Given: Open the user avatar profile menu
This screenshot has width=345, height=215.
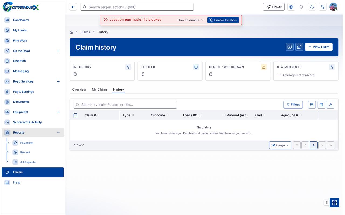Looking at the screenshot, I should coord(333,7).
